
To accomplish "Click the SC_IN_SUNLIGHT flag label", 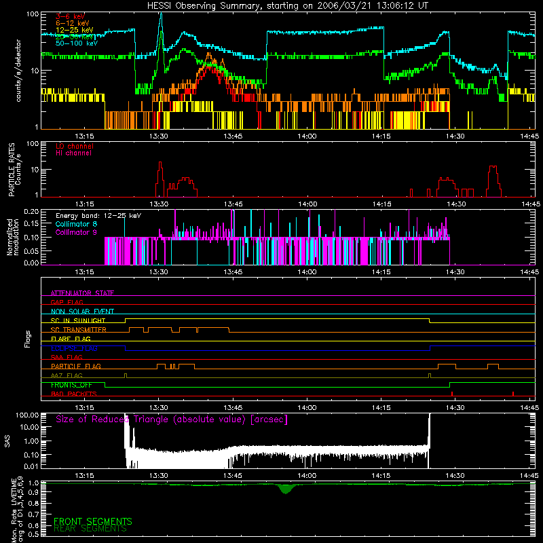I will pos(78,320).
